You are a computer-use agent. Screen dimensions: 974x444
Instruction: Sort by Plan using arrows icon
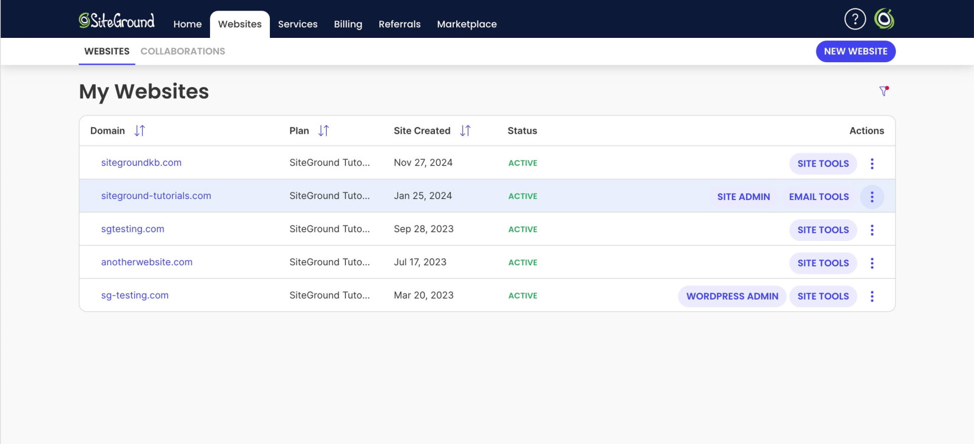(324, 131)
